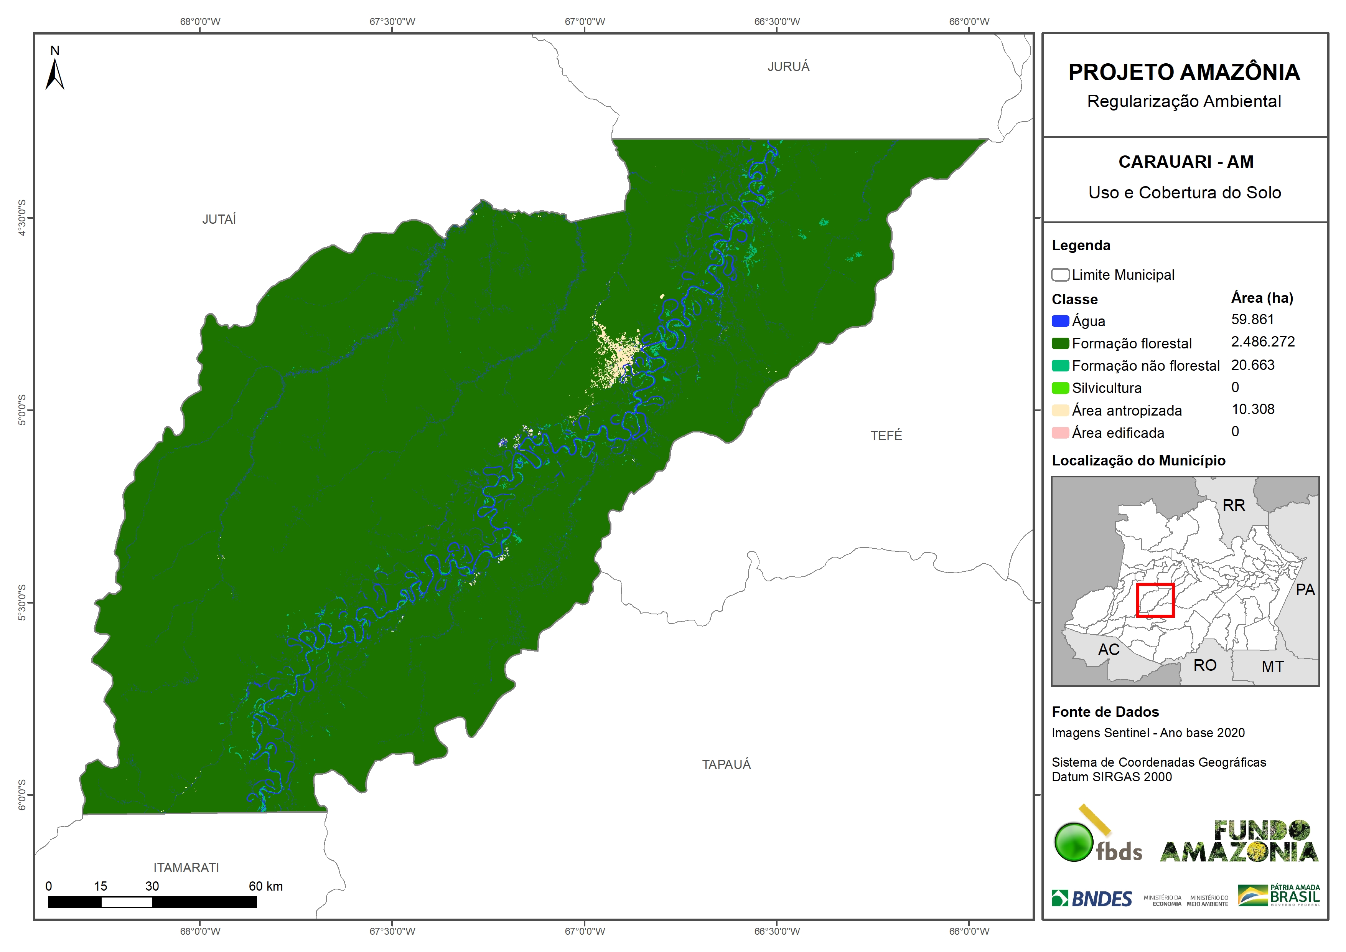Click the Formação não florestal teal swatch
The height and width of the screenshot is (952, 1346).
1060,366
